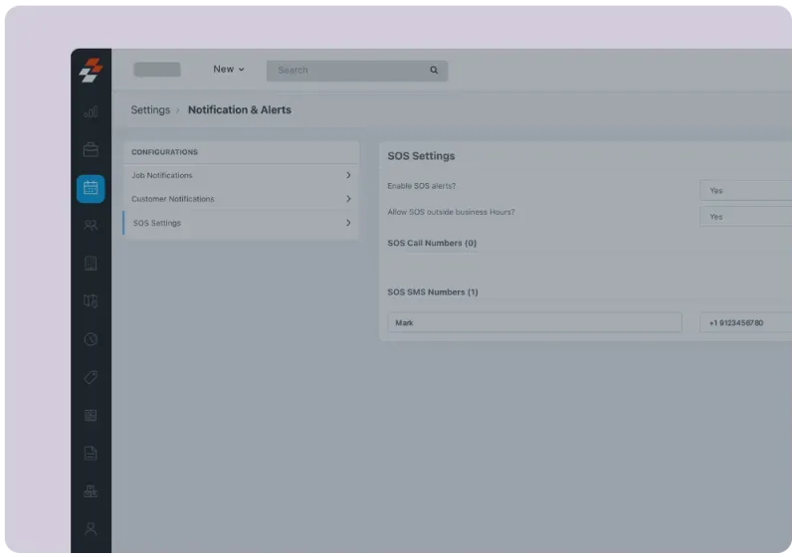Click the Enable SOS alerts? label
The image size is (796, 557).
click(421, 186)
